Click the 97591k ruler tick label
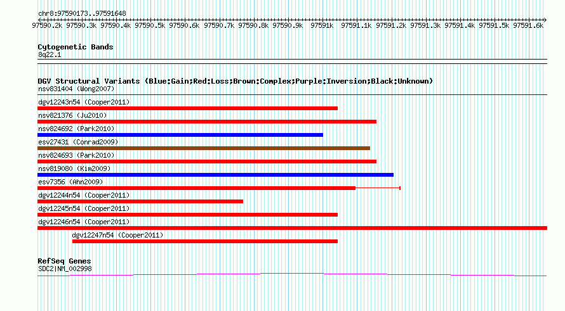 pyautogui.click(x=322, y=25)
